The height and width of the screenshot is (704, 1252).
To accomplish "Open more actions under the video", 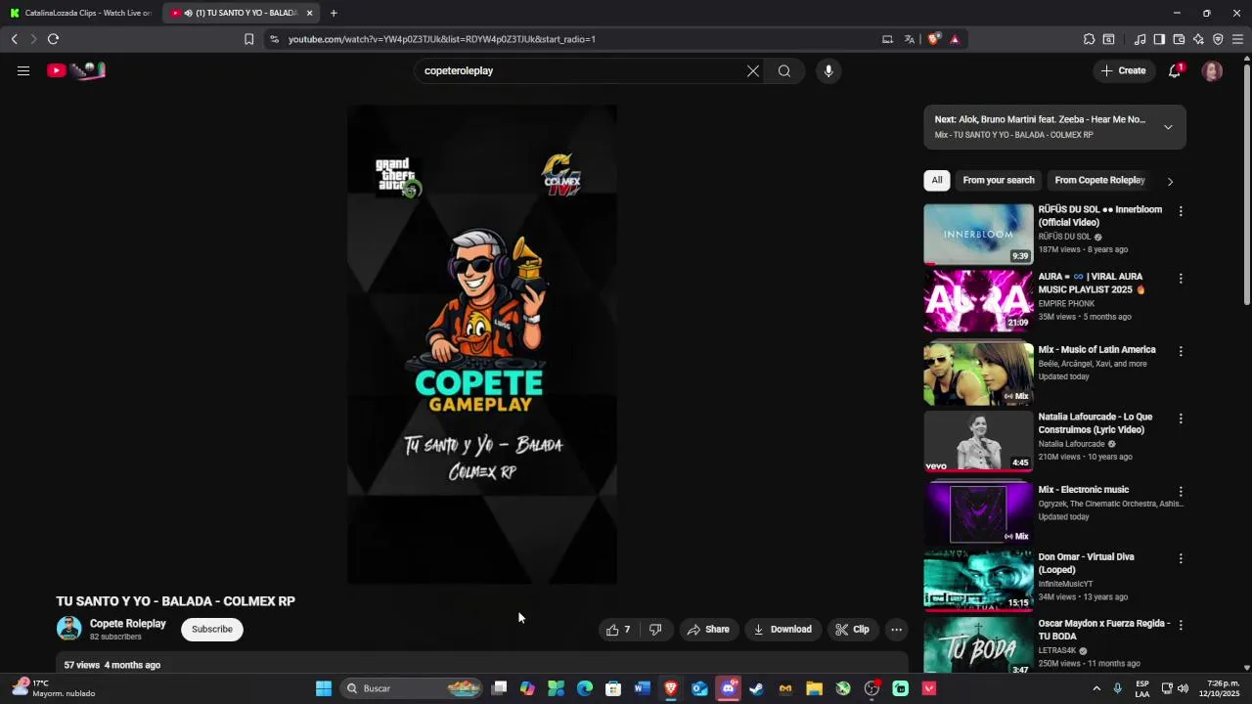I will 896,630.
